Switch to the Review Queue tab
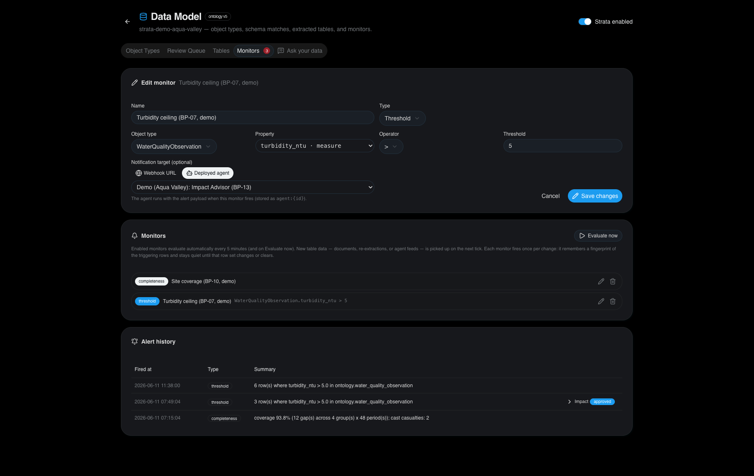This screenshot has height=476, width=754. (x=186, y=51)
